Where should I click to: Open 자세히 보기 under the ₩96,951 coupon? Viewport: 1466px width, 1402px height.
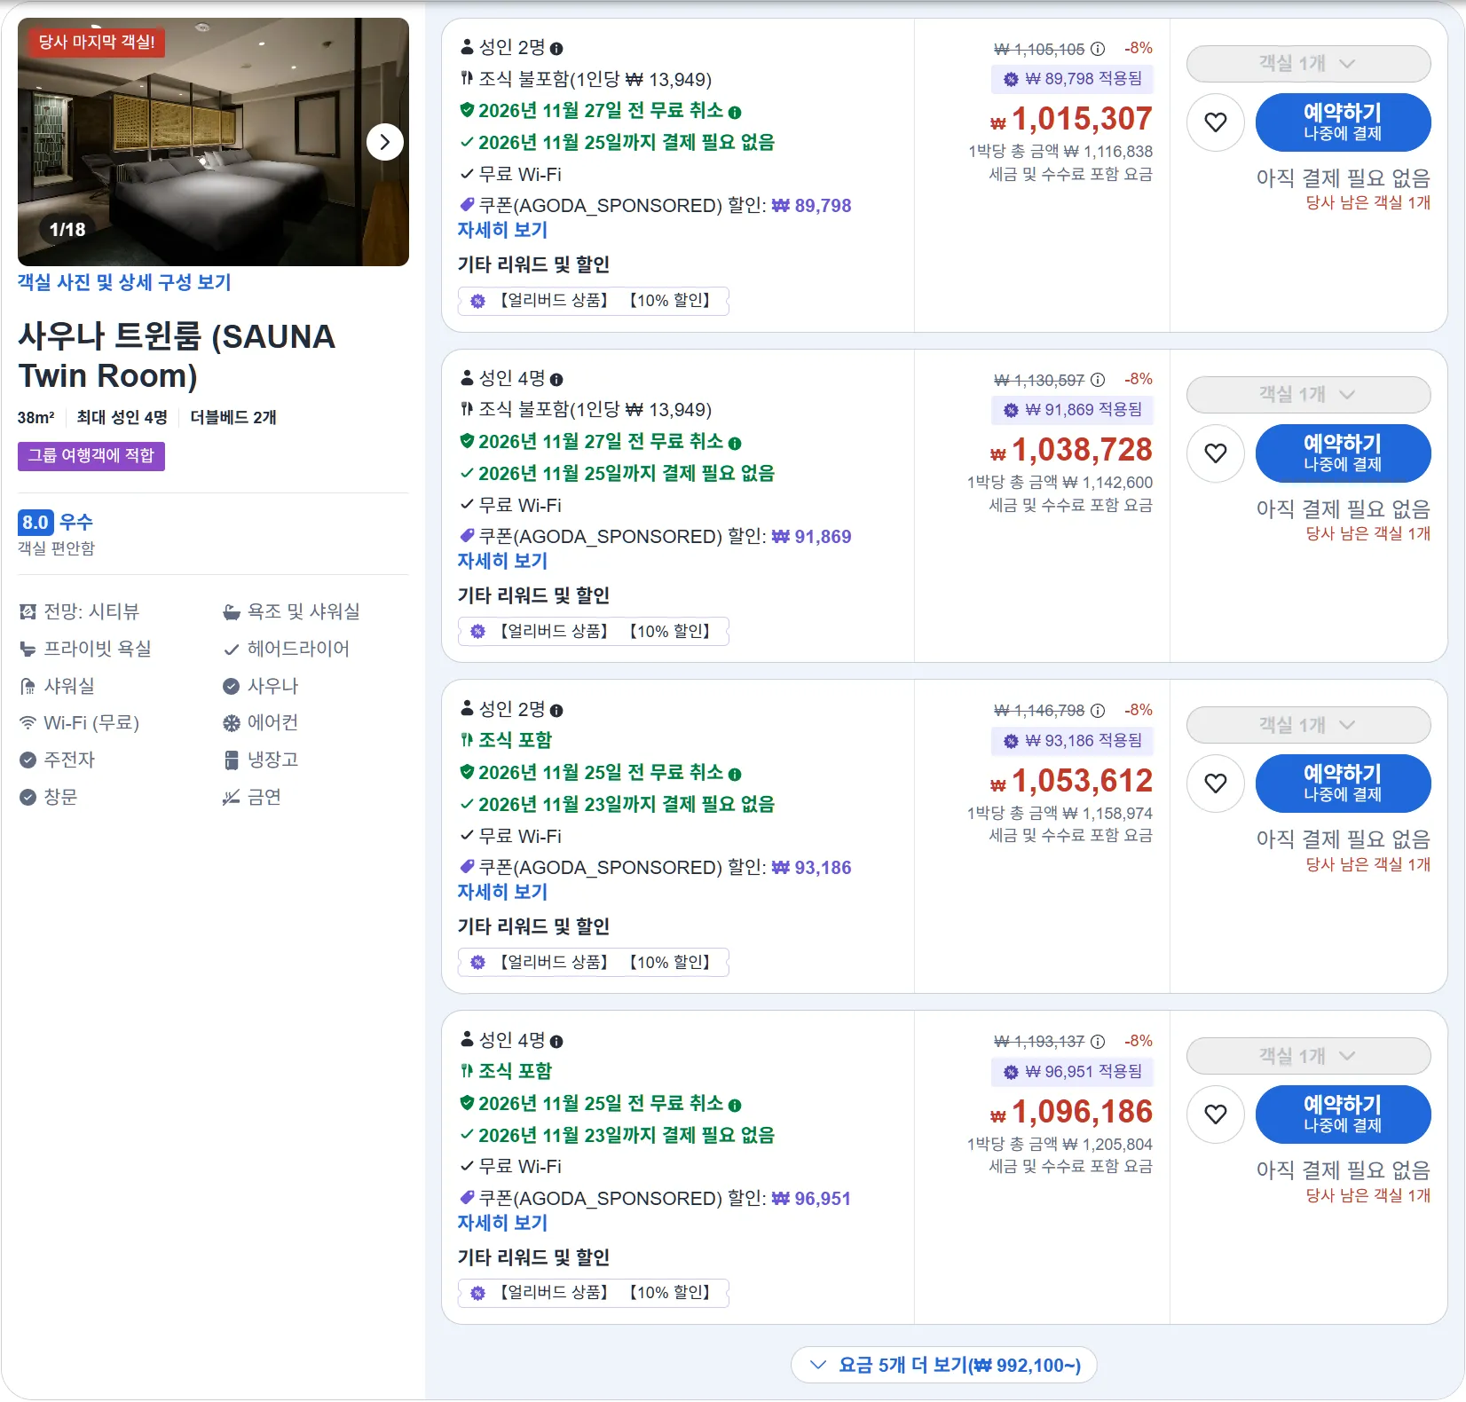click(x=502, y=1223)
